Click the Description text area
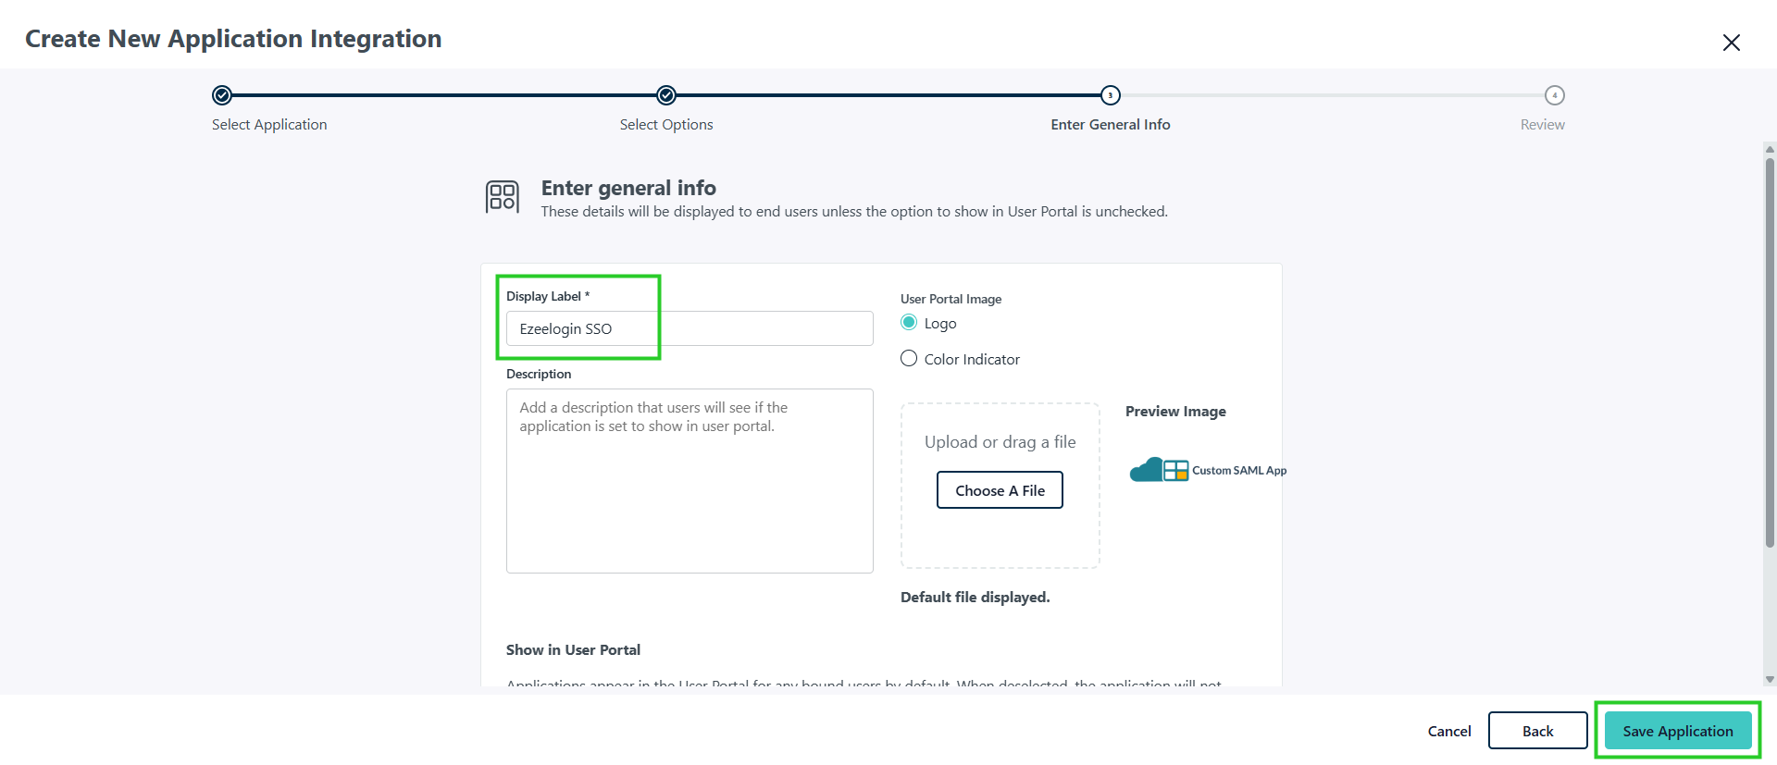Screen dimensions: 1777x765 click(x=690, y=481)
